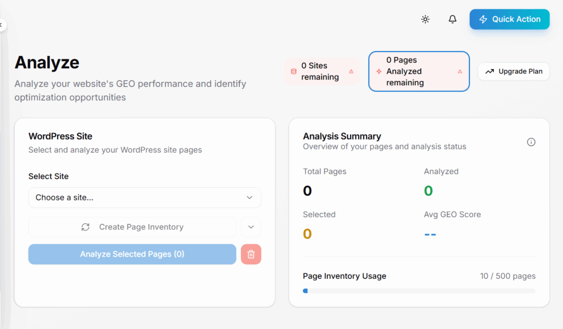The width and height of the screenshot is (563, 329).
Task: Click the Quick Action button
Action: 509,19
